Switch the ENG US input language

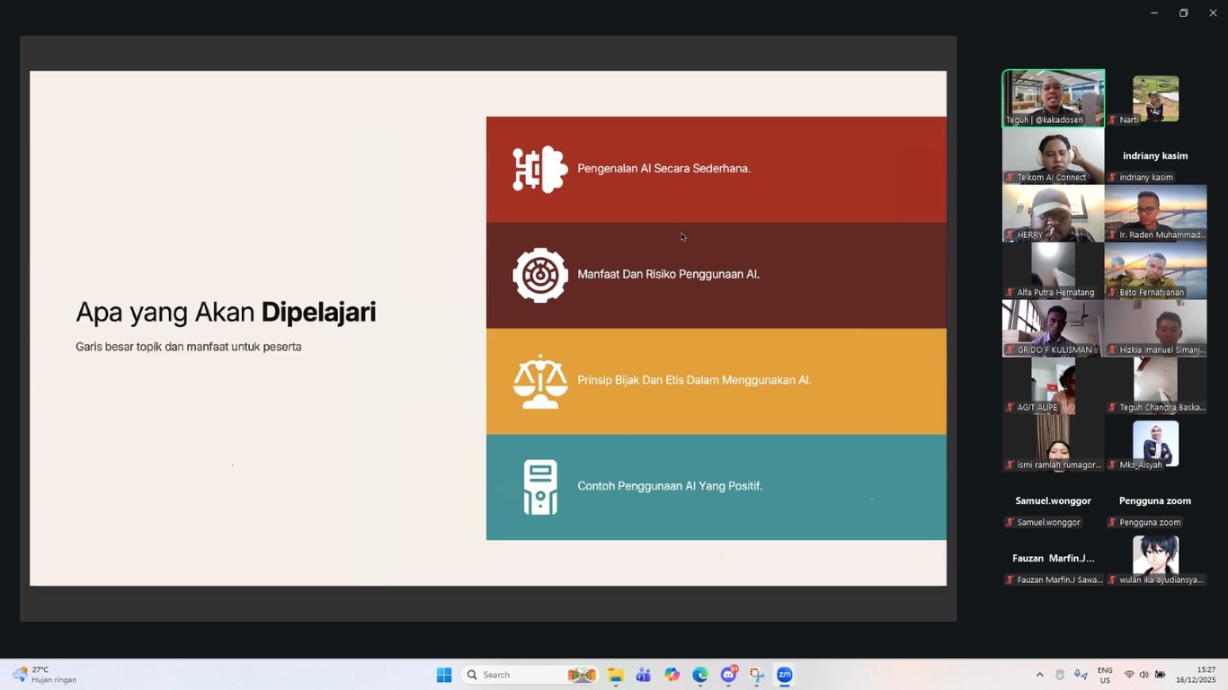tap(1105, 675)
